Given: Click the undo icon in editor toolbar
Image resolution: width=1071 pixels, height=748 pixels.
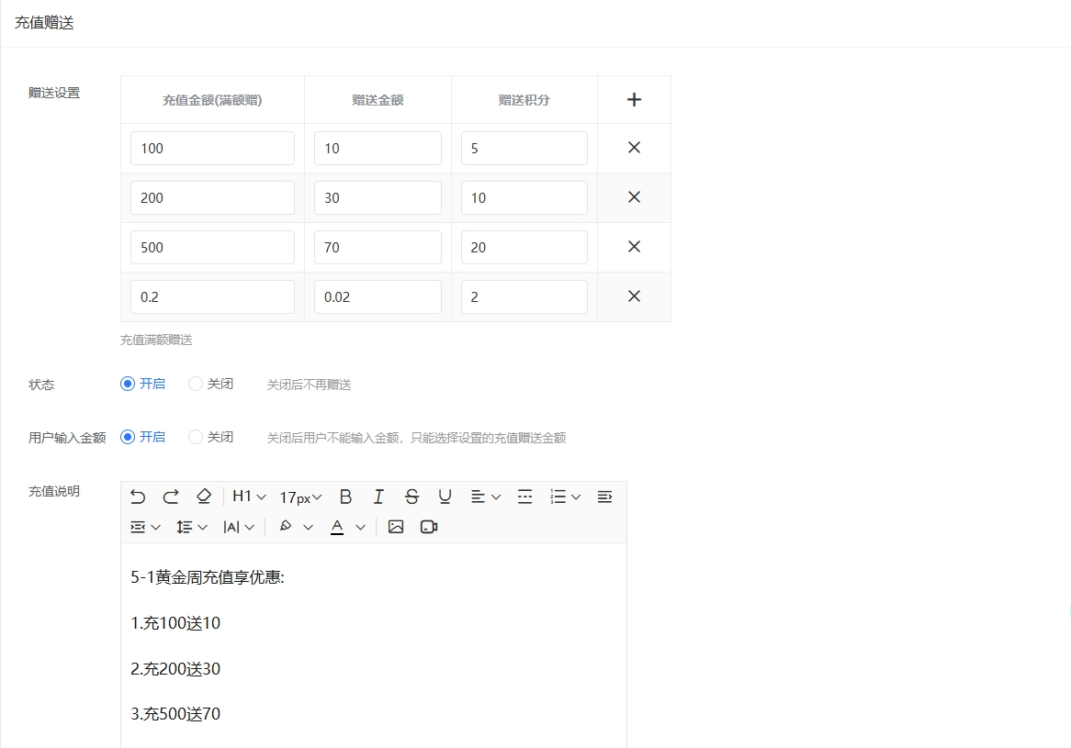Looking at the screenshot, I should [138, 497].
